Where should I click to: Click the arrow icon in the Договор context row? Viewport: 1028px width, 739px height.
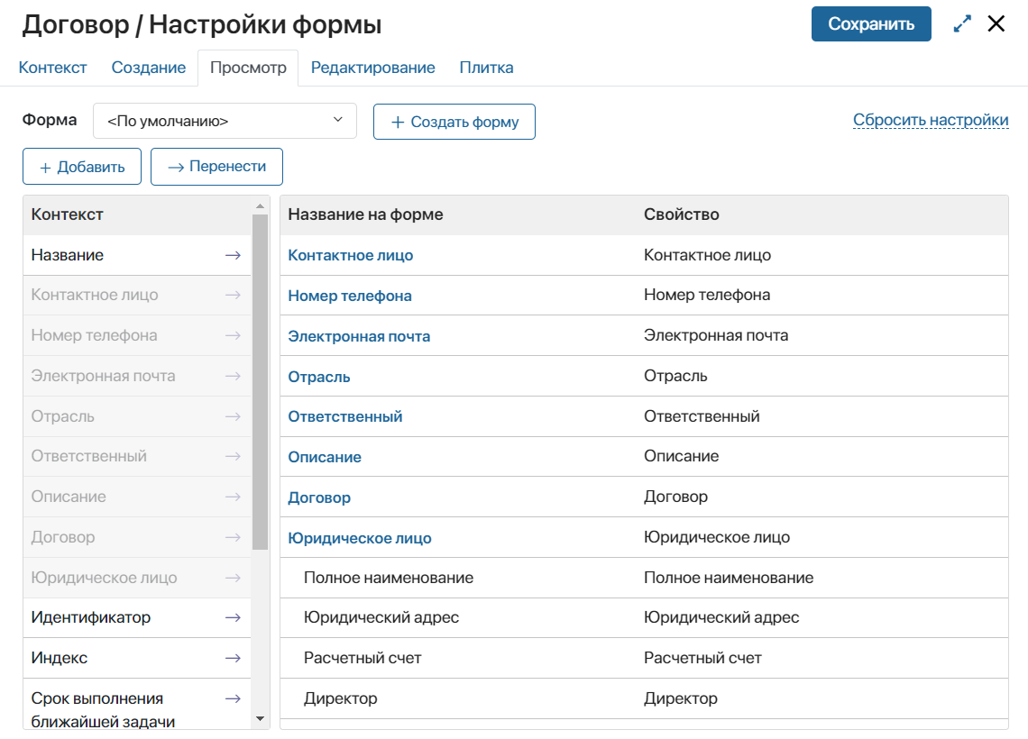pyautogui.click(x=233, y=537)
